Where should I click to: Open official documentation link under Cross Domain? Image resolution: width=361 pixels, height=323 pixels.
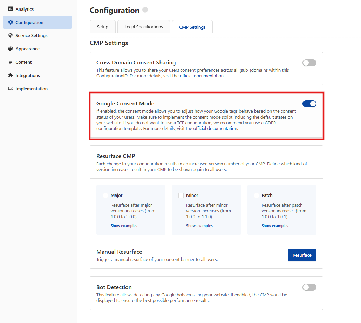click(202, 76)
